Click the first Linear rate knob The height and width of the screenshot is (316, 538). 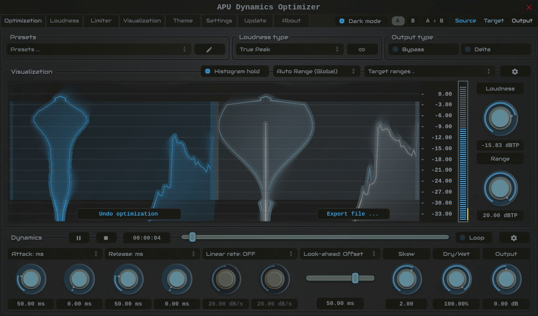pos(225,279)
